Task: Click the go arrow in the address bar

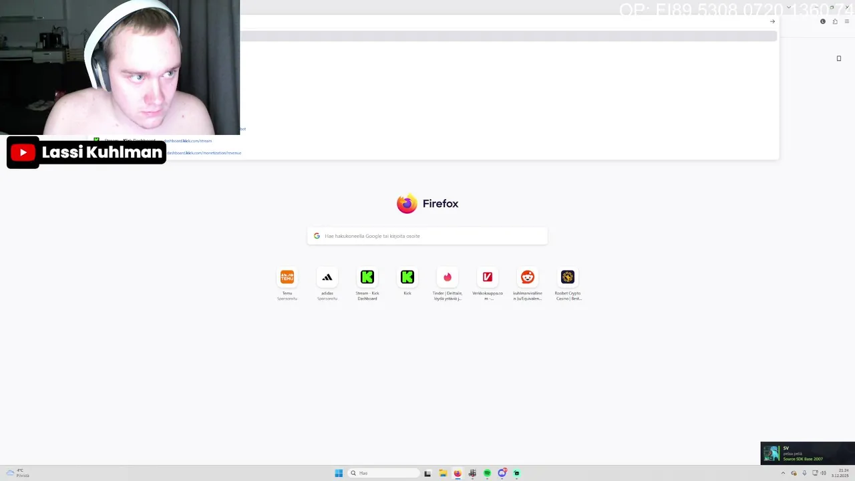Action: [772, 21]
